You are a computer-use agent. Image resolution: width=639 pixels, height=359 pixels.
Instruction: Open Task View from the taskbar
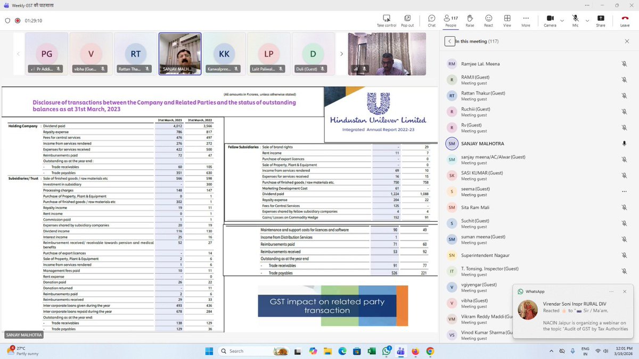298,351
